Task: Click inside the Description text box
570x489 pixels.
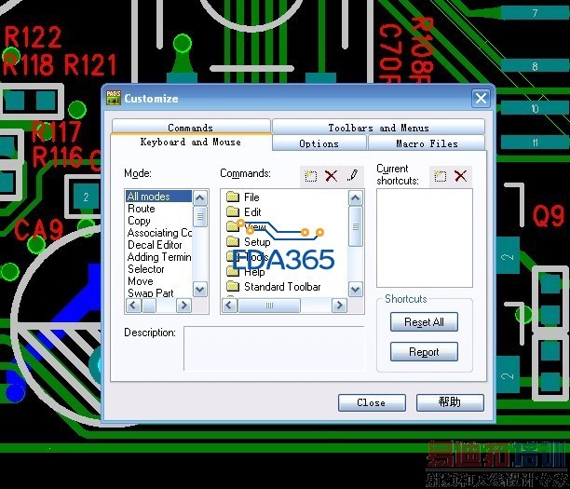Action: (274, 348)
